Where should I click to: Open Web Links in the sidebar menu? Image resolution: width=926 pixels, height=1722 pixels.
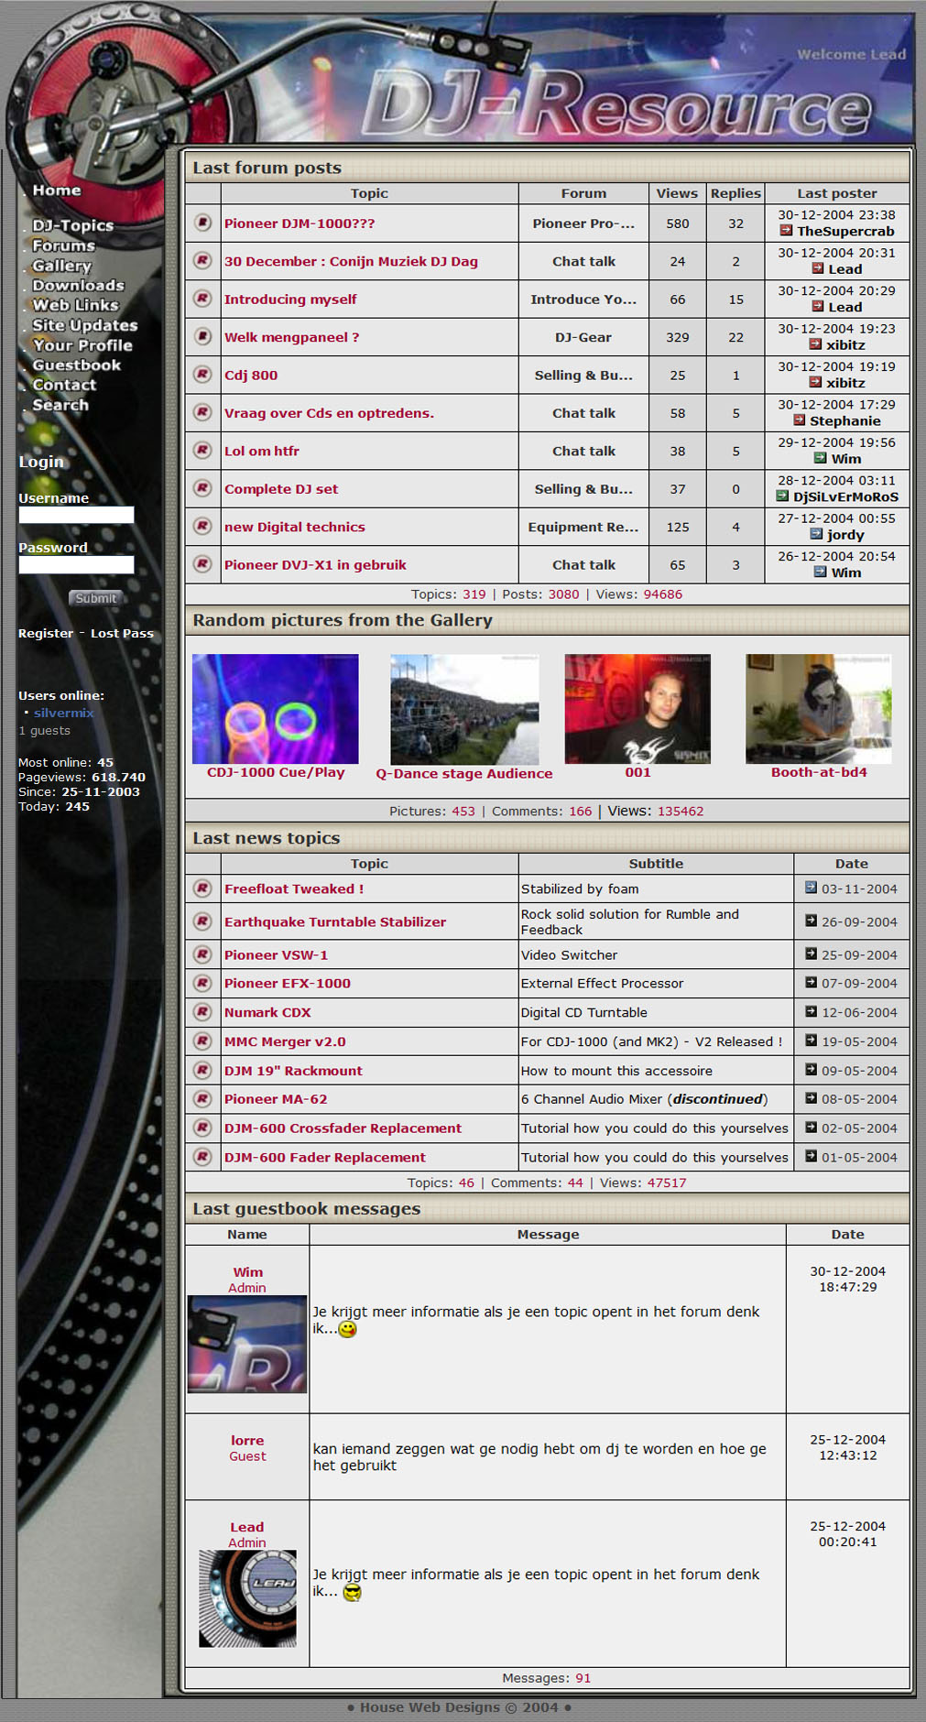(75, 305)
